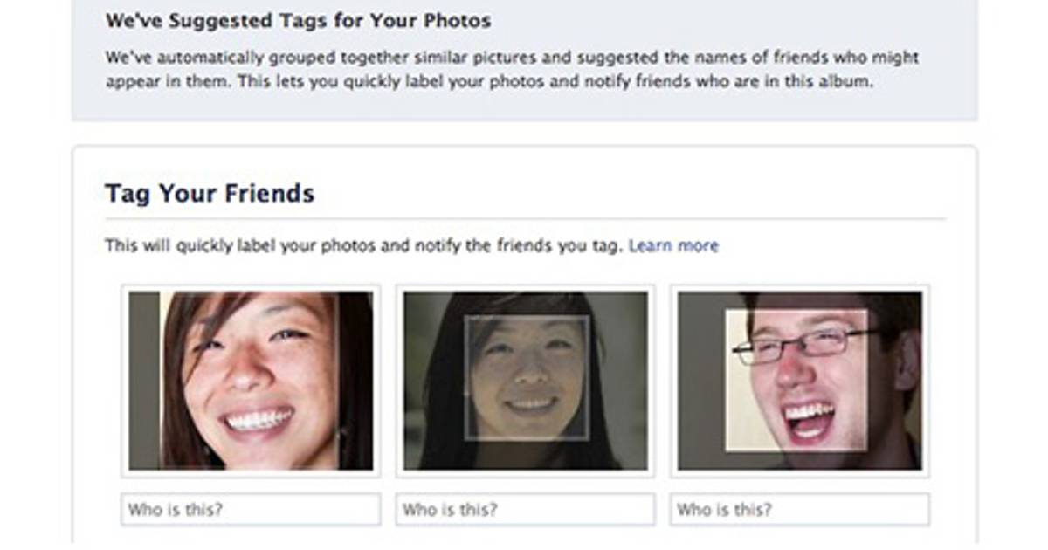Click the highlighted face box on laughing man

pyautogui.click(x=796, y=381)
